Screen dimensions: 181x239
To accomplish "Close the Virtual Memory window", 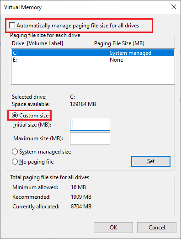I will click(x=174, y=7).
